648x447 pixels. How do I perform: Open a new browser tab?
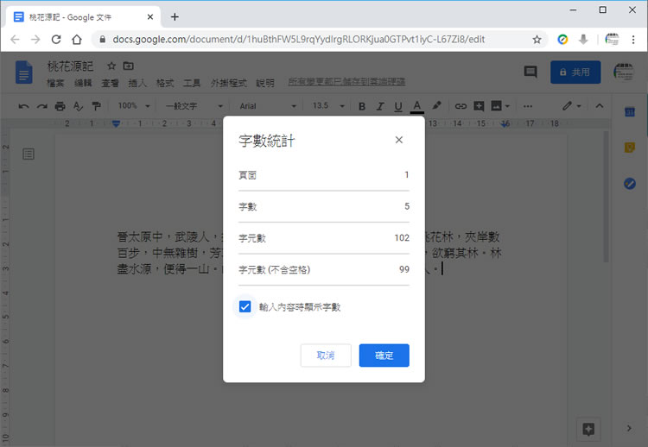[x=175, y=17]
